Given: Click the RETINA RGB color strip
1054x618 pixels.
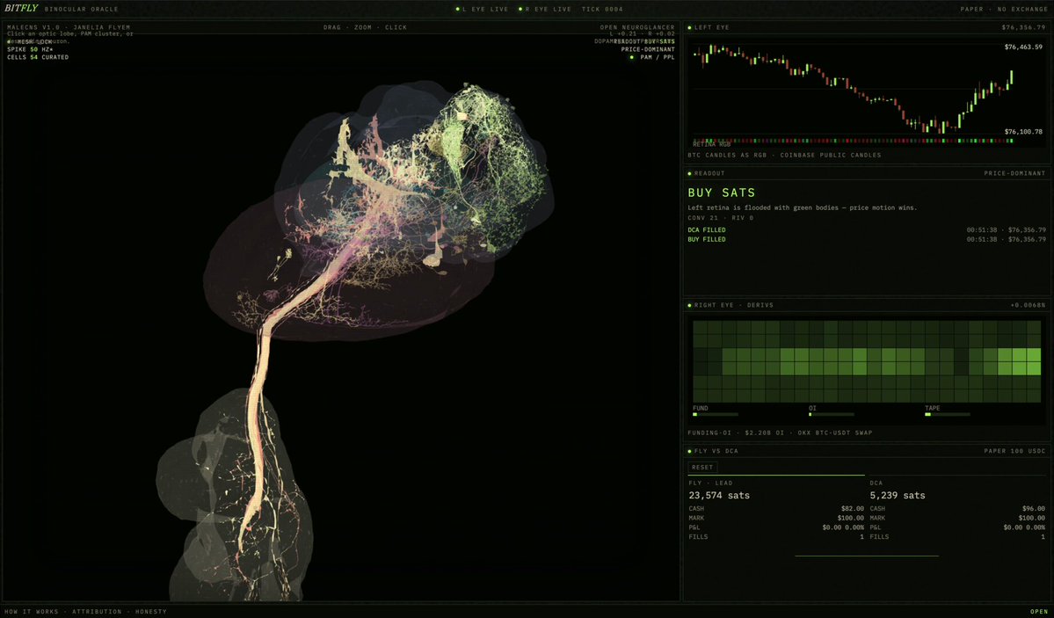Looking at the screenshot, I should tap(854, 142).
